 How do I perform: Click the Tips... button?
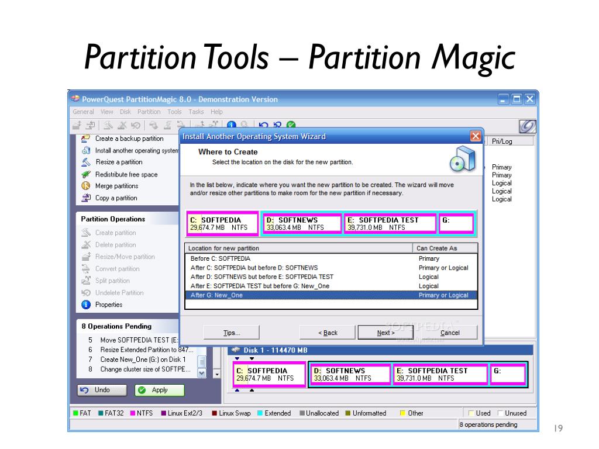[x=232, y=333]
